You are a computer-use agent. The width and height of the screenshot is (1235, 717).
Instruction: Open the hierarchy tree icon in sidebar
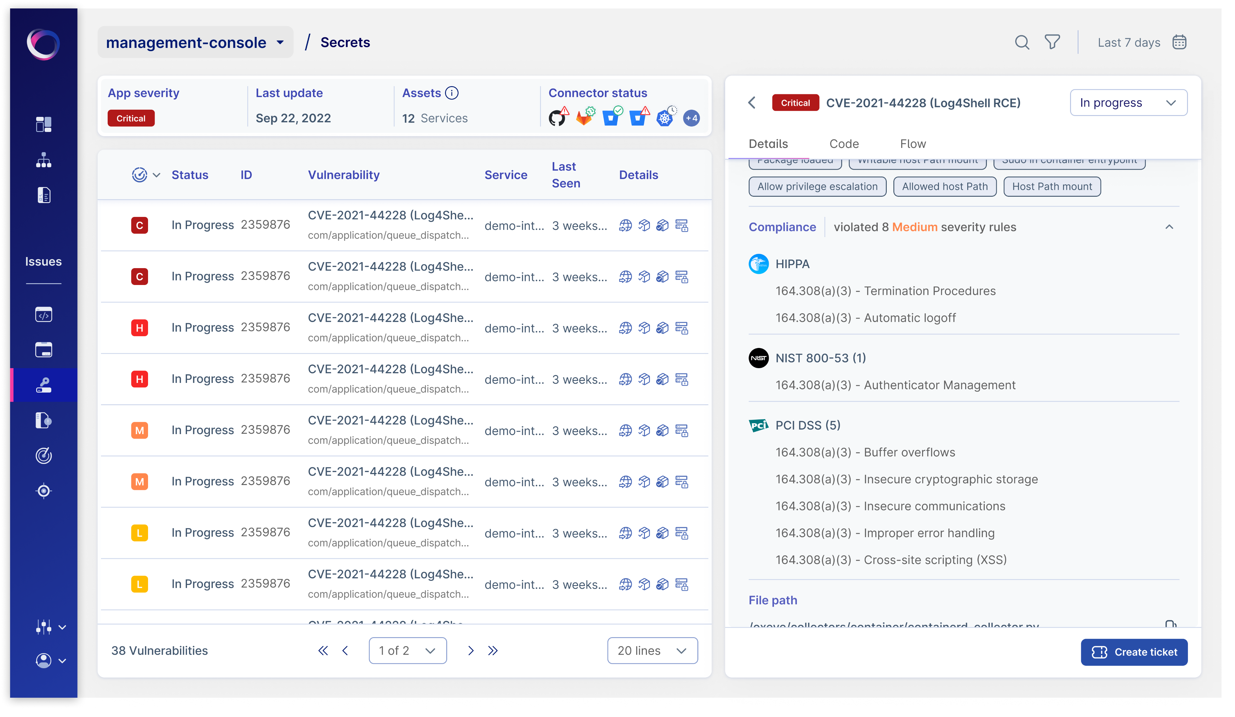point(44,160)
